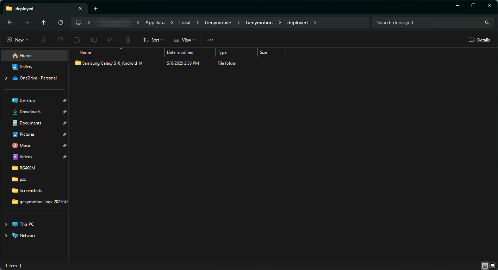Open the View layout dropdown
The width and height of the screenshot is (498, 270).
[185, 40]
